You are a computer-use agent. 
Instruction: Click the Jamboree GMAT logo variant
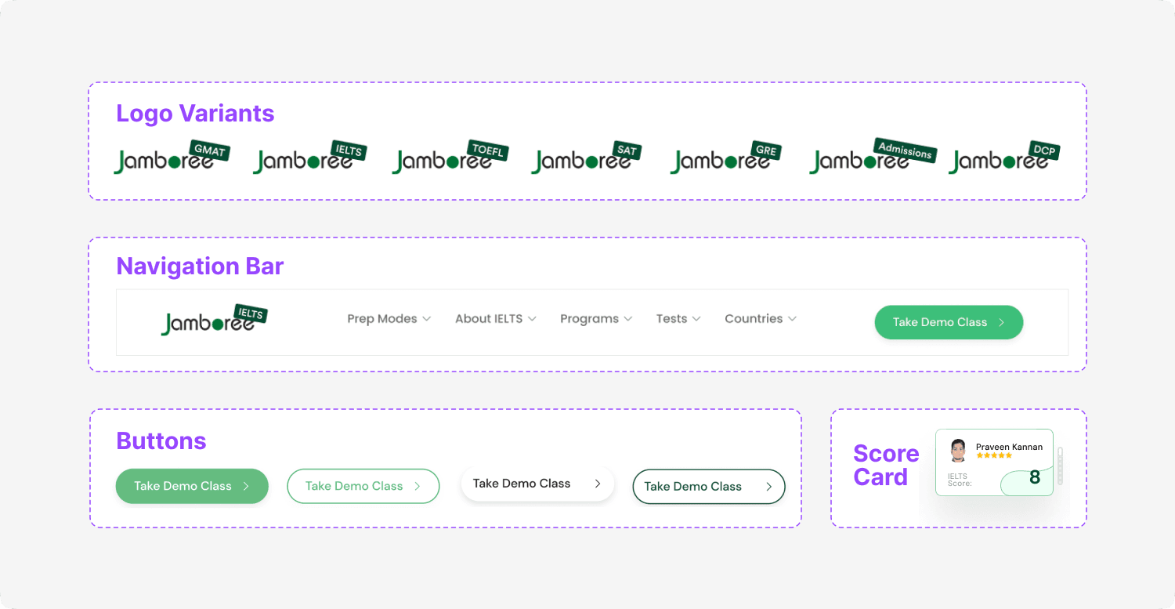(x=172, y=157)
